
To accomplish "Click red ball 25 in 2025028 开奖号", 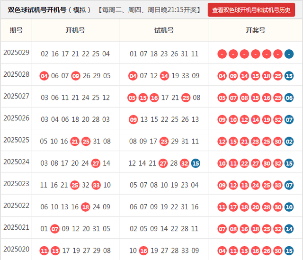I will coord(278,76).
